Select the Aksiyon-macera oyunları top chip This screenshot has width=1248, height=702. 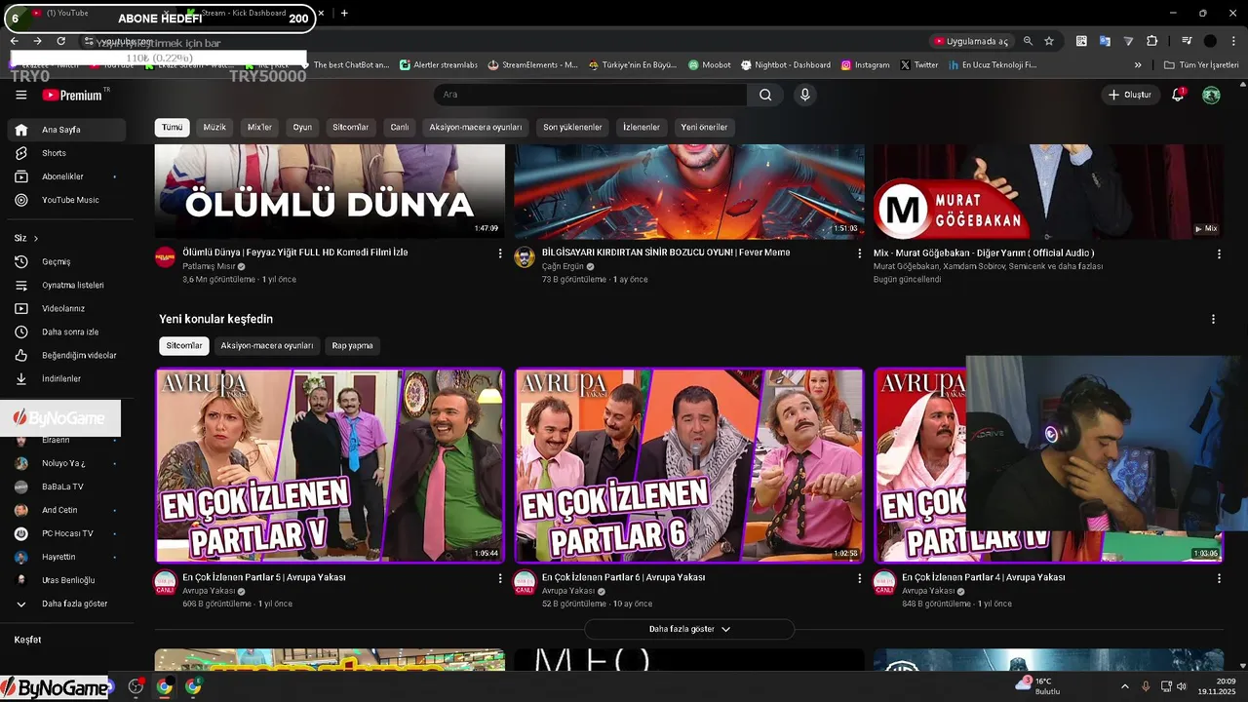click(476, 128)
